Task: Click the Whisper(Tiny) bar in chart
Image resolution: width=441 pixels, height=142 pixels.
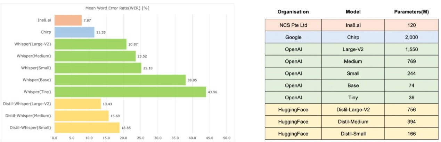Action: coord(130,92)
